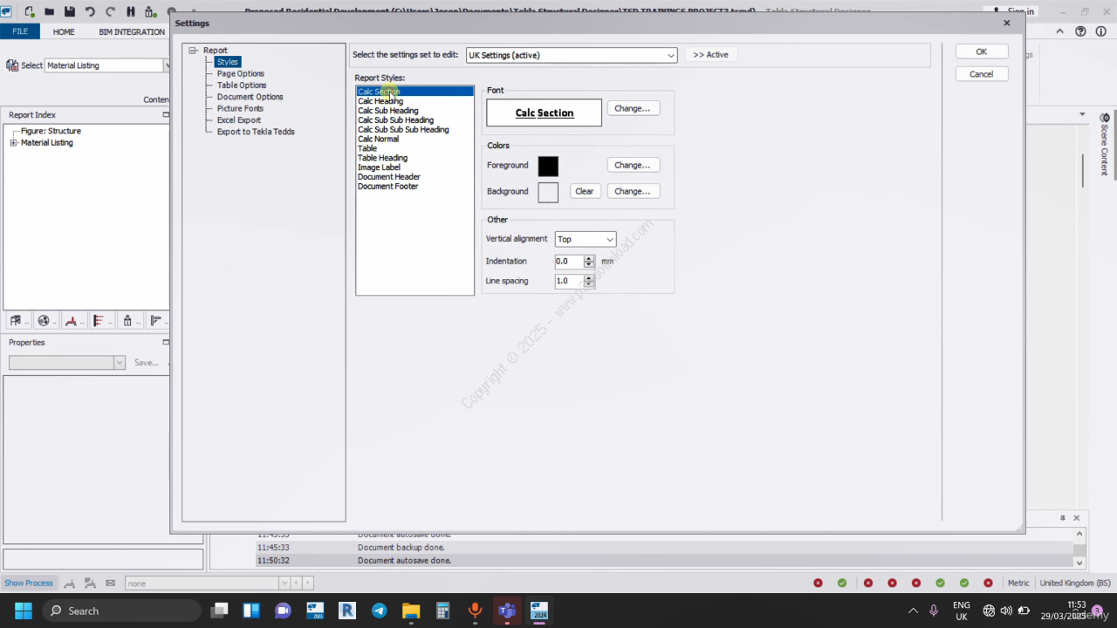The height and width of the screenshot is (628, 1117).
Task: Open the settings set dropdown showing UK Settings
Action: point(572,55)
